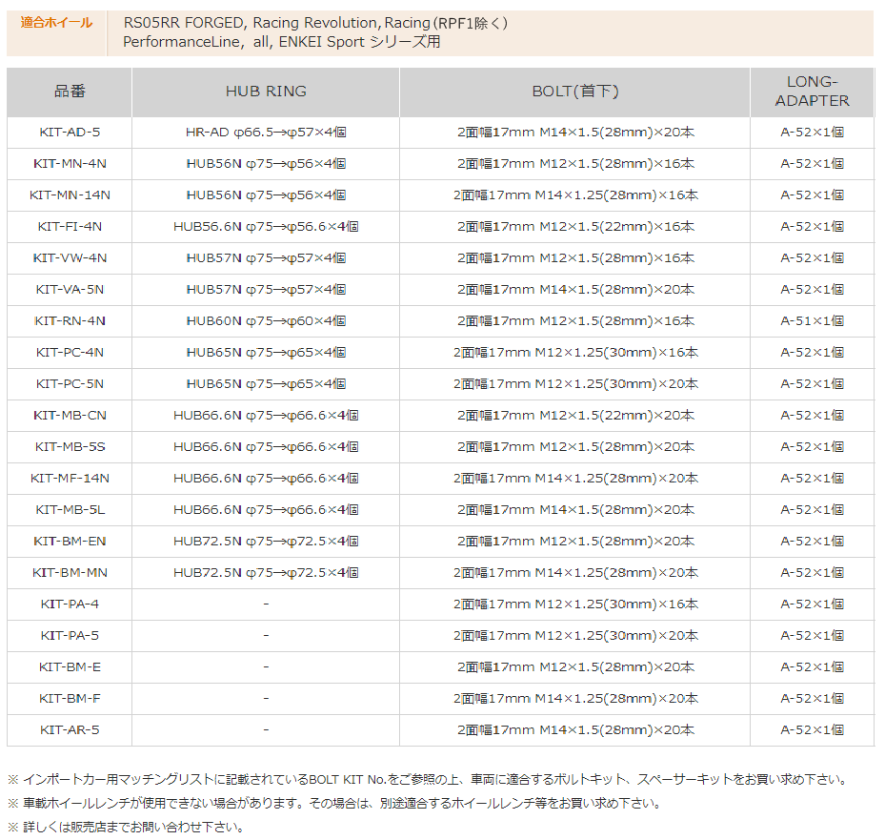Click part number KIT-VW-4N
This screenshot has height=840, width=885.
click(x=70, y=258)
